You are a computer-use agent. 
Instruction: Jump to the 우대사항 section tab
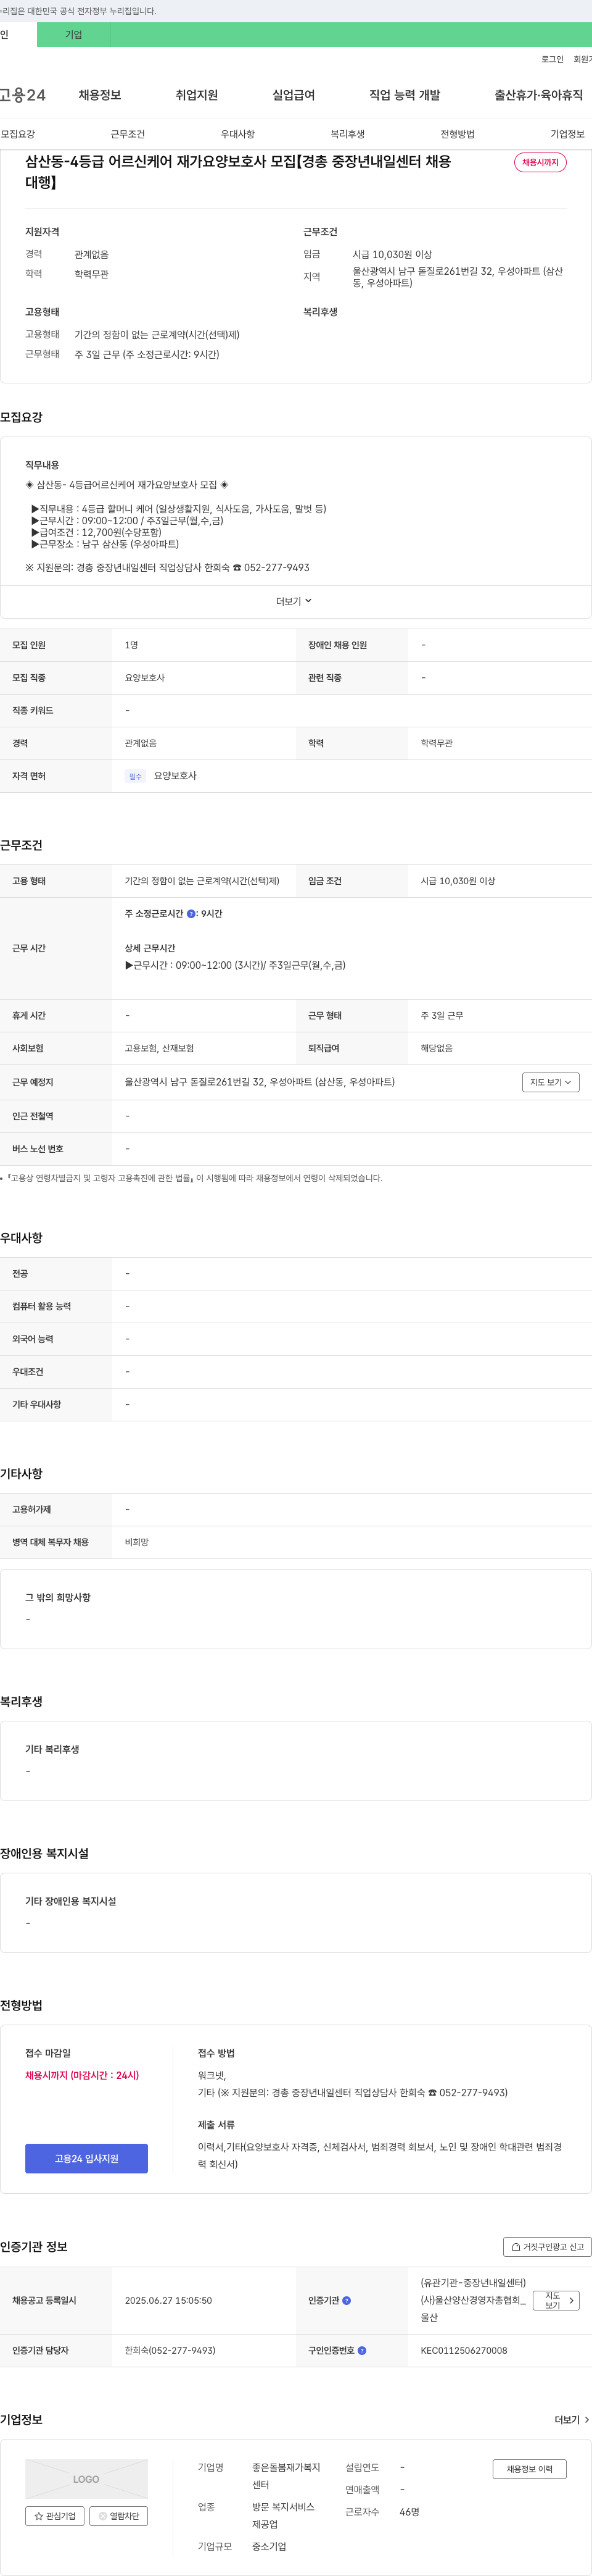(237, 134)
